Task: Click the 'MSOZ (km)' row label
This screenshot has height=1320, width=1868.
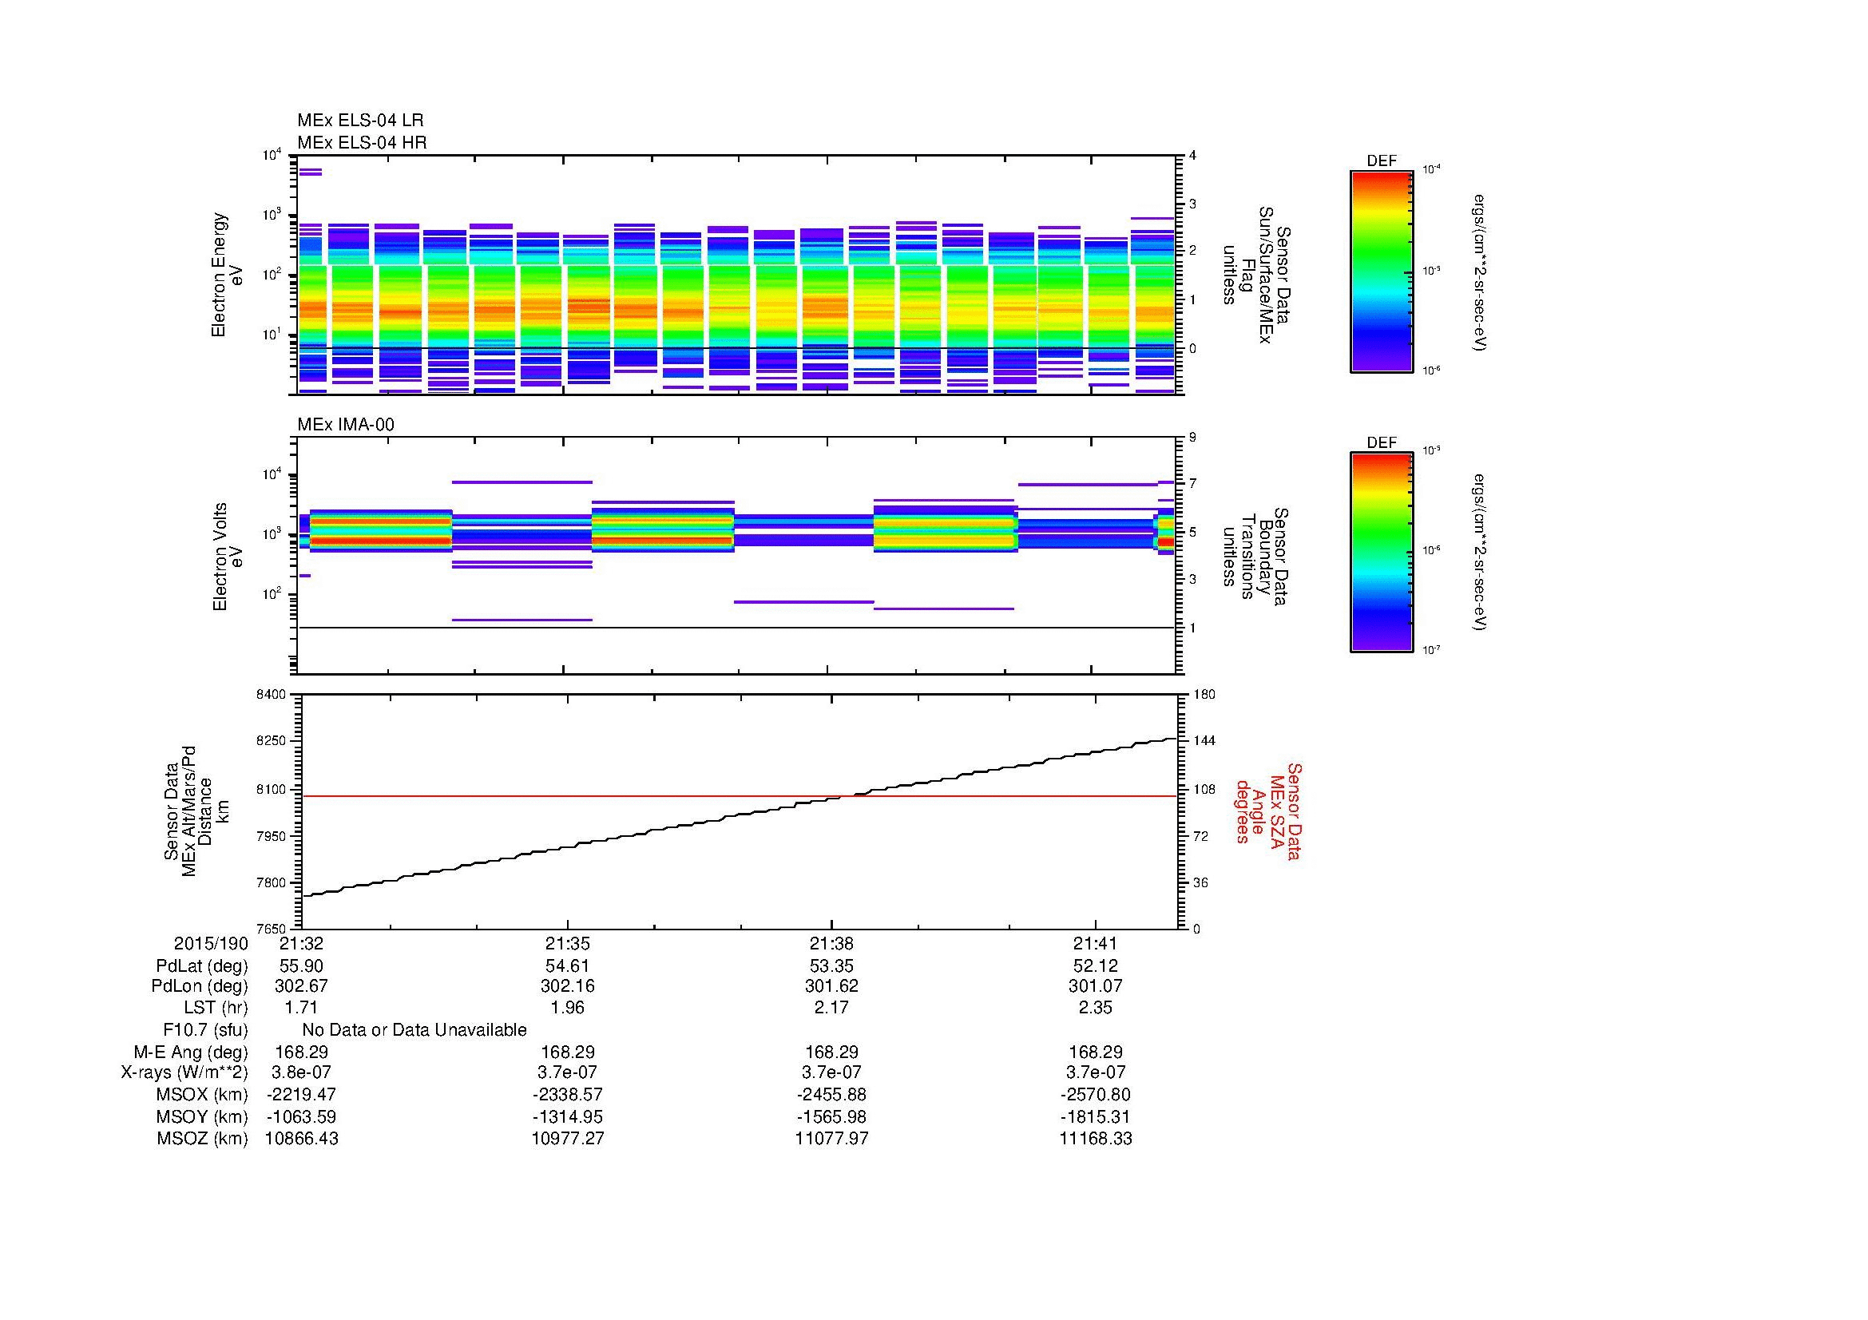Action: tap(202, 1140)
